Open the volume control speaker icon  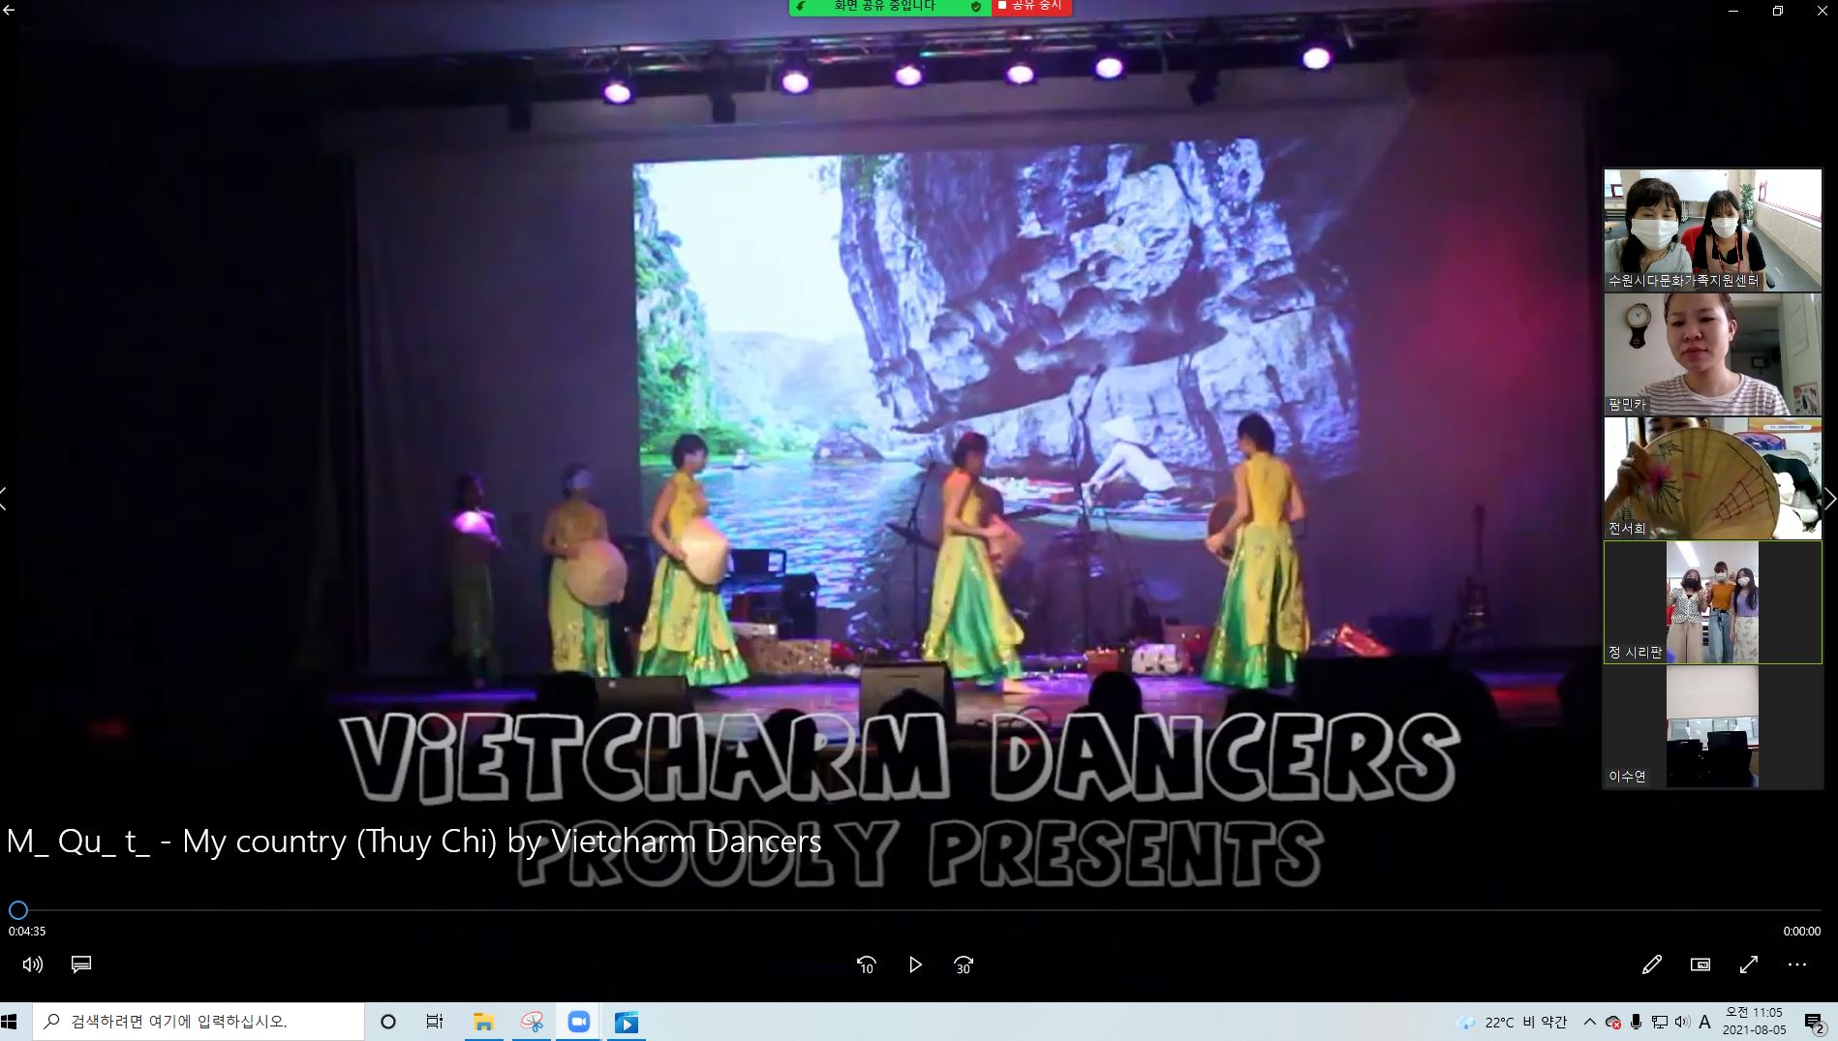(x=33, y=964)
